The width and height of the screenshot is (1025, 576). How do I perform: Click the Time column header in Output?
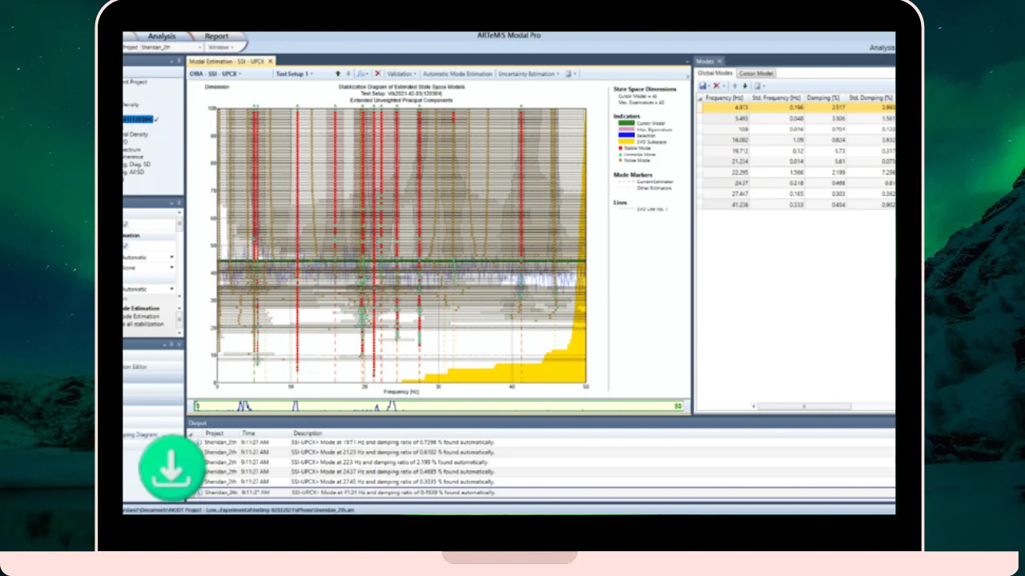coord(248,433)
